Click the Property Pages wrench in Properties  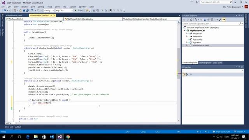pyautogui.click(x=191, y=74)
